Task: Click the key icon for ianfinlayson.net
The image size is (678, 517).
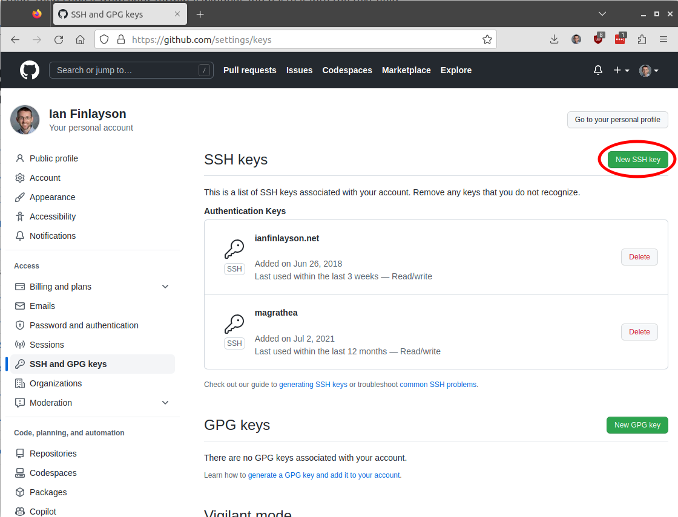Action: point(234,249)
